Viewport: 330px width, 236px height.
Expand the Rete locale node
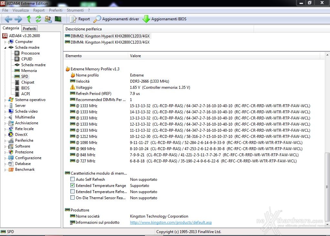pos(5,129)
